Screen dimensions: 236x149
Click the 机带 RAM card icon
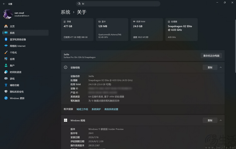pos(134,22)
